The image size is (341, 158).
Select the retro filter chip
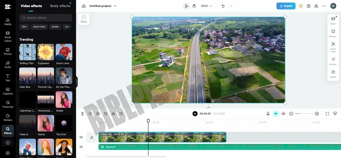pyautogui.click(x=68, y=27)
